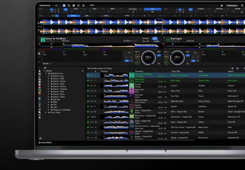
Task: Expand the Hip Hop folder
Action: (48, 99)
